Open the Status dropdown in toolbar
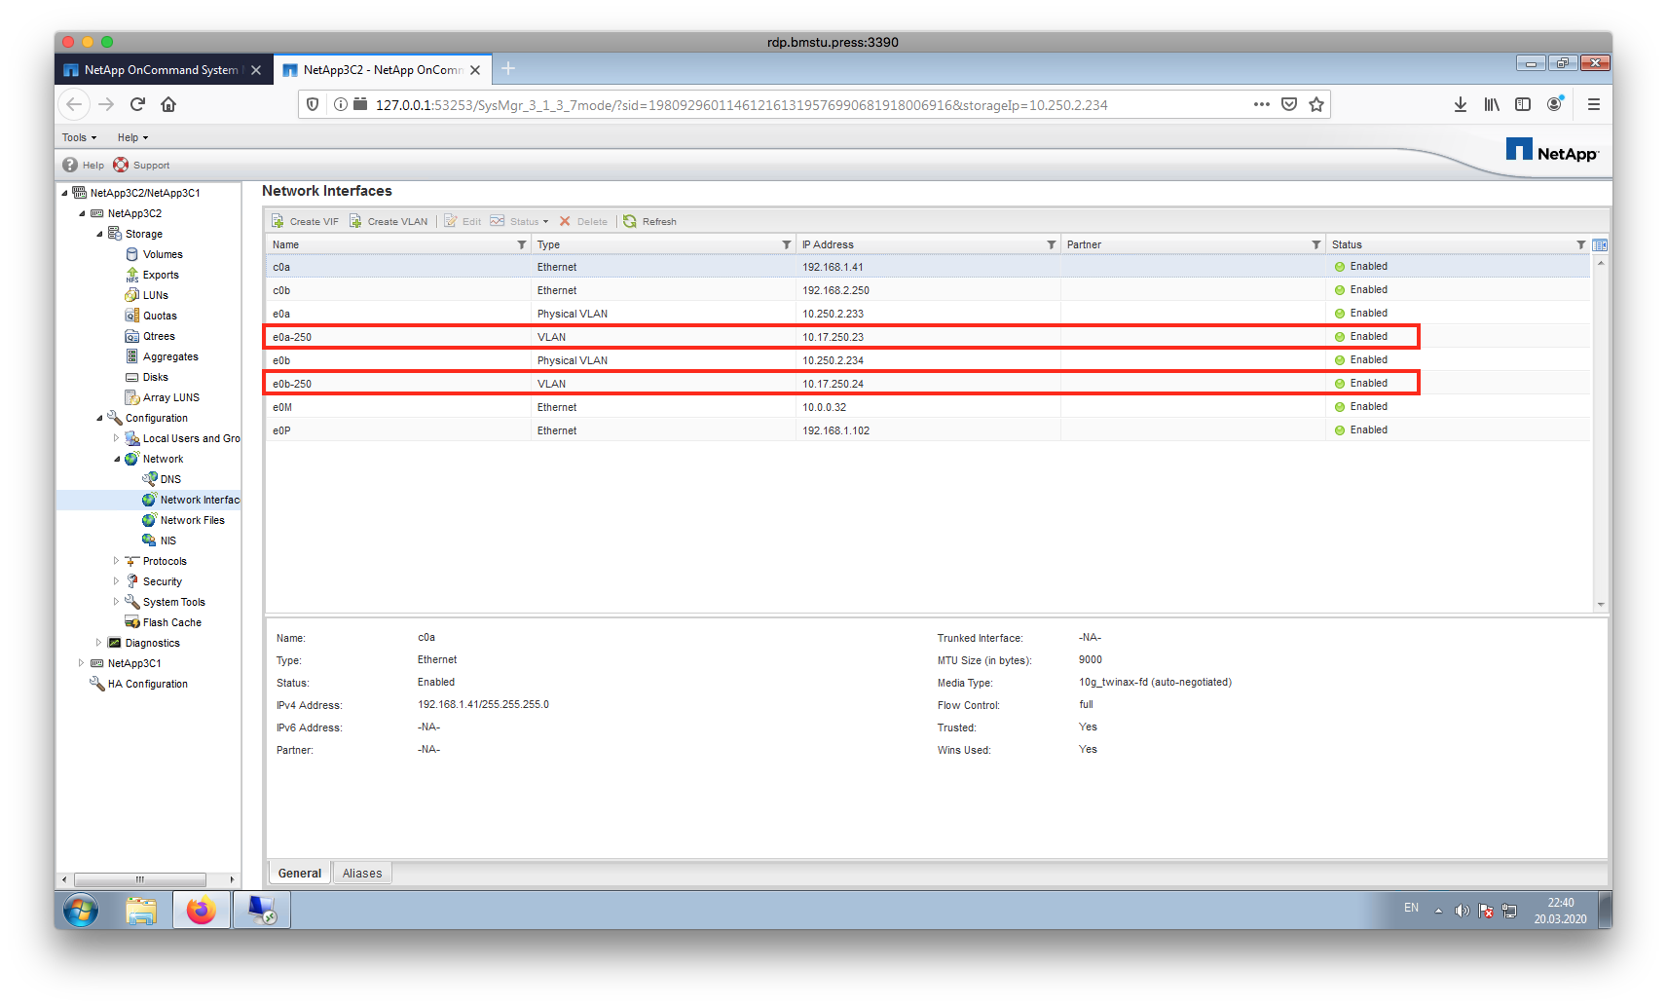Image resolution: width=1667 pixels, height=1007 pixels. [519, 221]
